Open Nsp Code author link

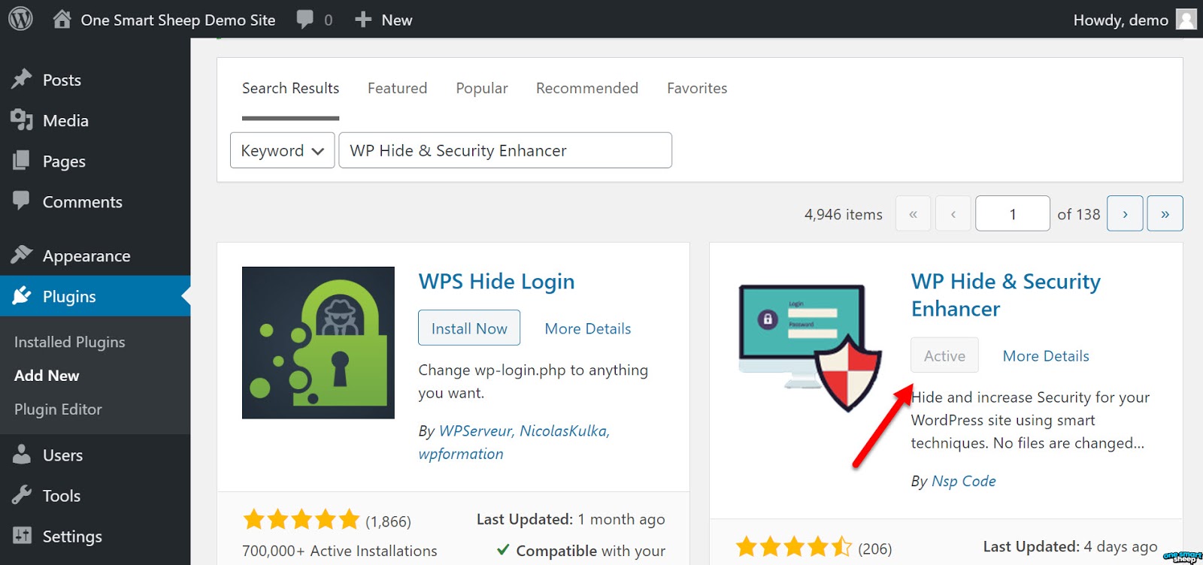click(x=963, y=481)
